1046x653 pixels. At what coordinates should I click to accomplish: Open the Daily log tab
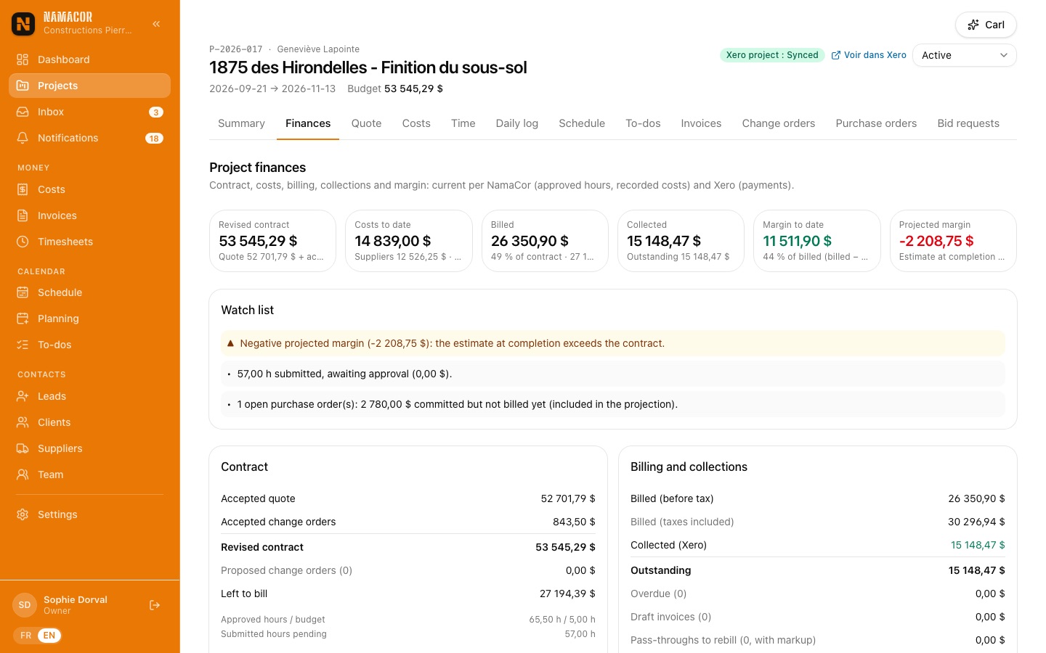coord(517,123)
